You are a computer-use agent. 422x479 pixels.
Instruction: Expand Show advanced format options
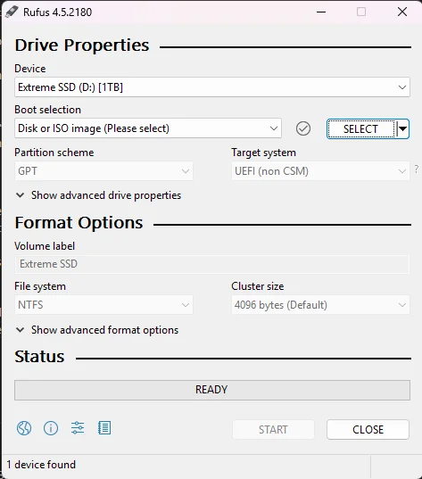click(x=97, y=330)
